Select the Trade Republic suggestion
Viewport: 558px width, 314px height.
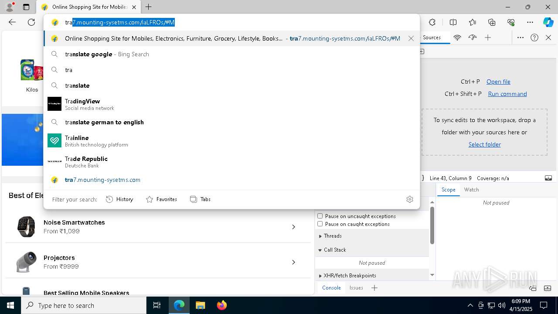coord(231,161)
